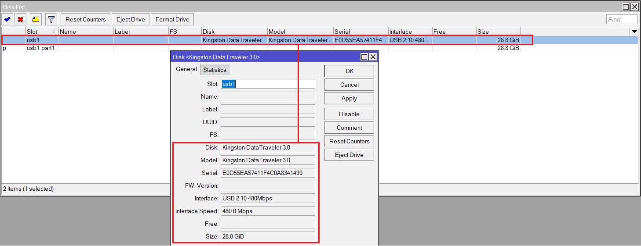Viewport: 641px width, 246px height.
Task: Switch to the General tab
Action: tap(186, 69)
